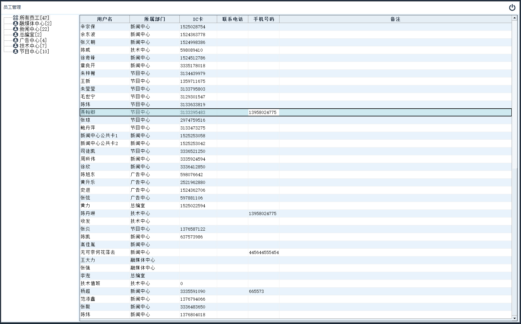The height and width of the screenshot is (324, 521).
Task: Click the person icon beside 节目中心
Action: tap(16, 51)
